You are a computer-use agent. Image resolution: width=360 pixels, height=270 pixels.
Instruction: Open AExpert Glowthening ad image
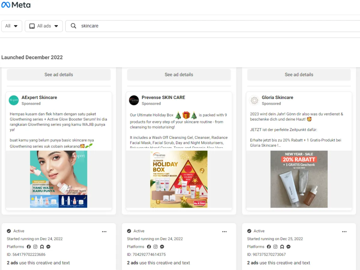(59, 179)
